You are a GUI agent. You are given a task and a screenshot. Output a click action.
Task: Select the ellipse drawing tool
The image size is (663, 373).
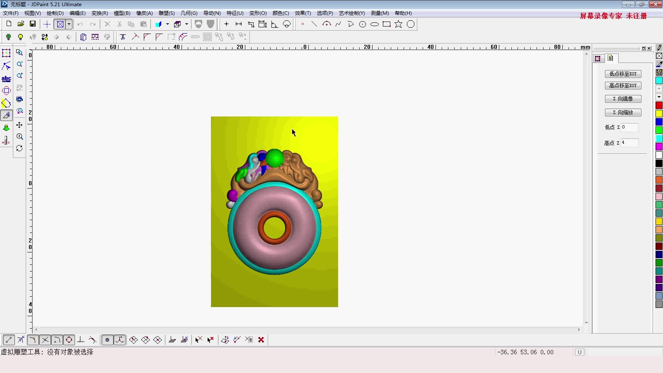pos(375,24)
